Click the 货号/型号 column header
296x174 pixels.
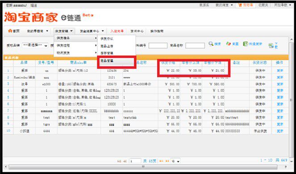point(46,62)
